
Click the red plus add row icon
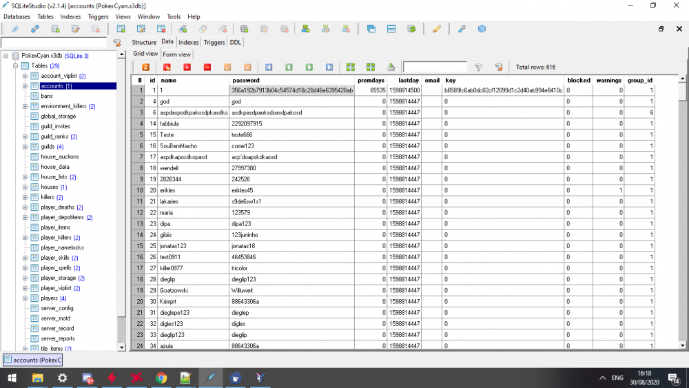[187, 68]
